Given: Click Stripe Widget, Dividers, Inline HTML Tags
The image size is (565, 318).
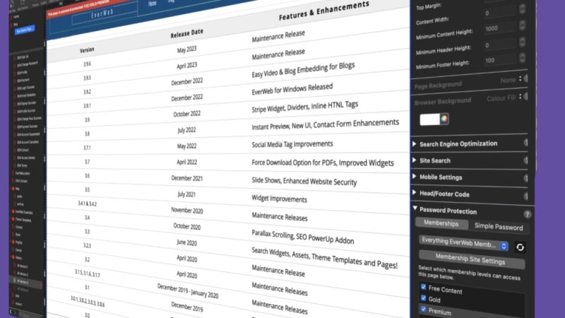Looking at the screenshot, I should (305, 107).
